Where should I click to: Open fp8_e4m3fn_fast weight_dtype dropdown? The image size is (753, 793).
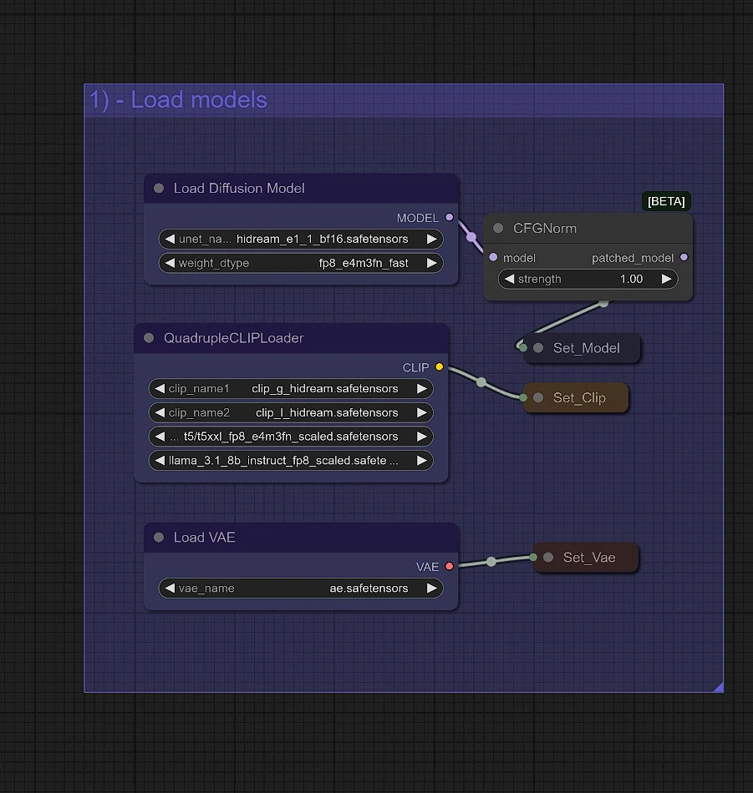301,263
